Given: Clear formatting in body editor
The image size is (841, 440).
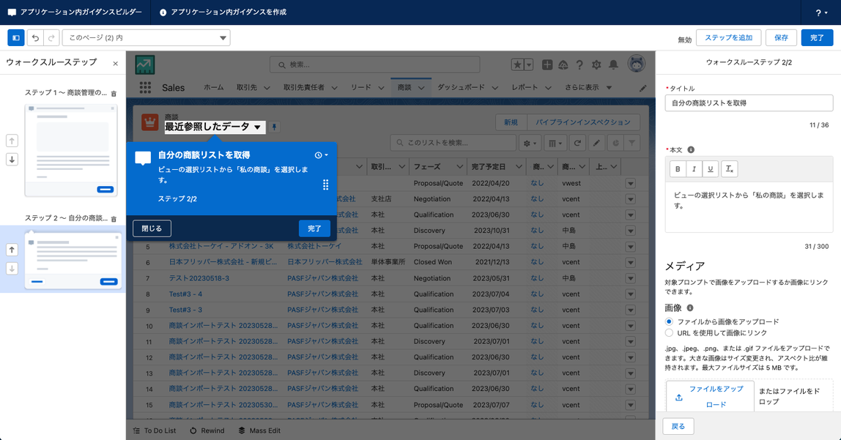Looking at the screenshot, I should (x=730, y=169).
